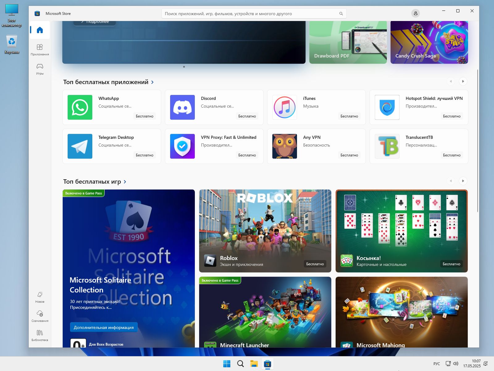Go to next page of top free games

463,181
